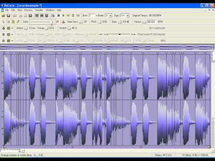Click the Original Tempo readout
This screenshot has height=161, width=215.
pos(147,16)
